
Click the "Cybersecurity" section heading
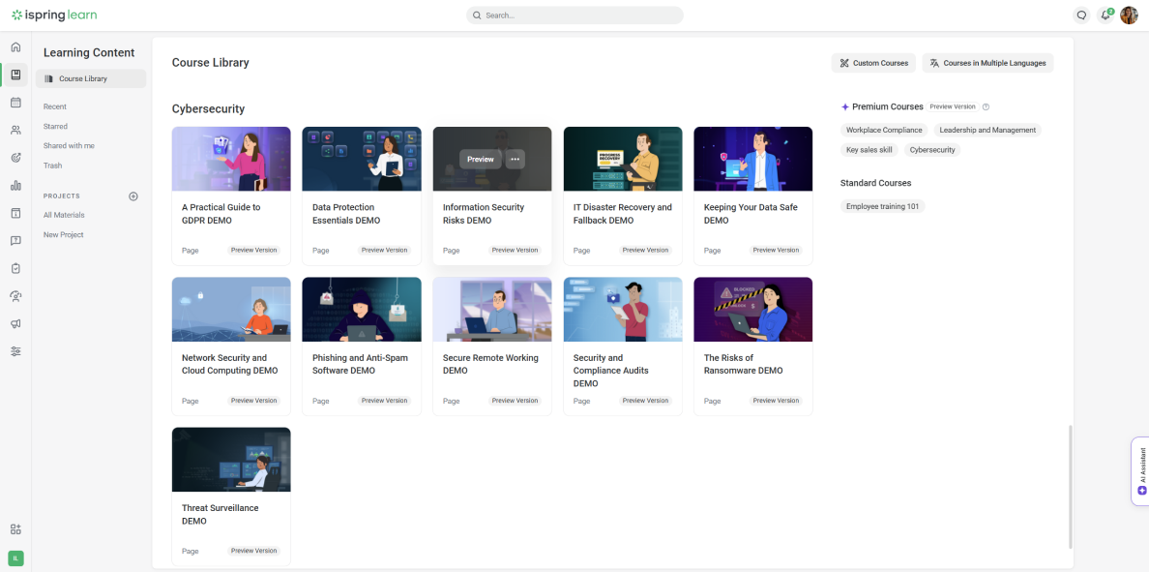tap(208, 109)
